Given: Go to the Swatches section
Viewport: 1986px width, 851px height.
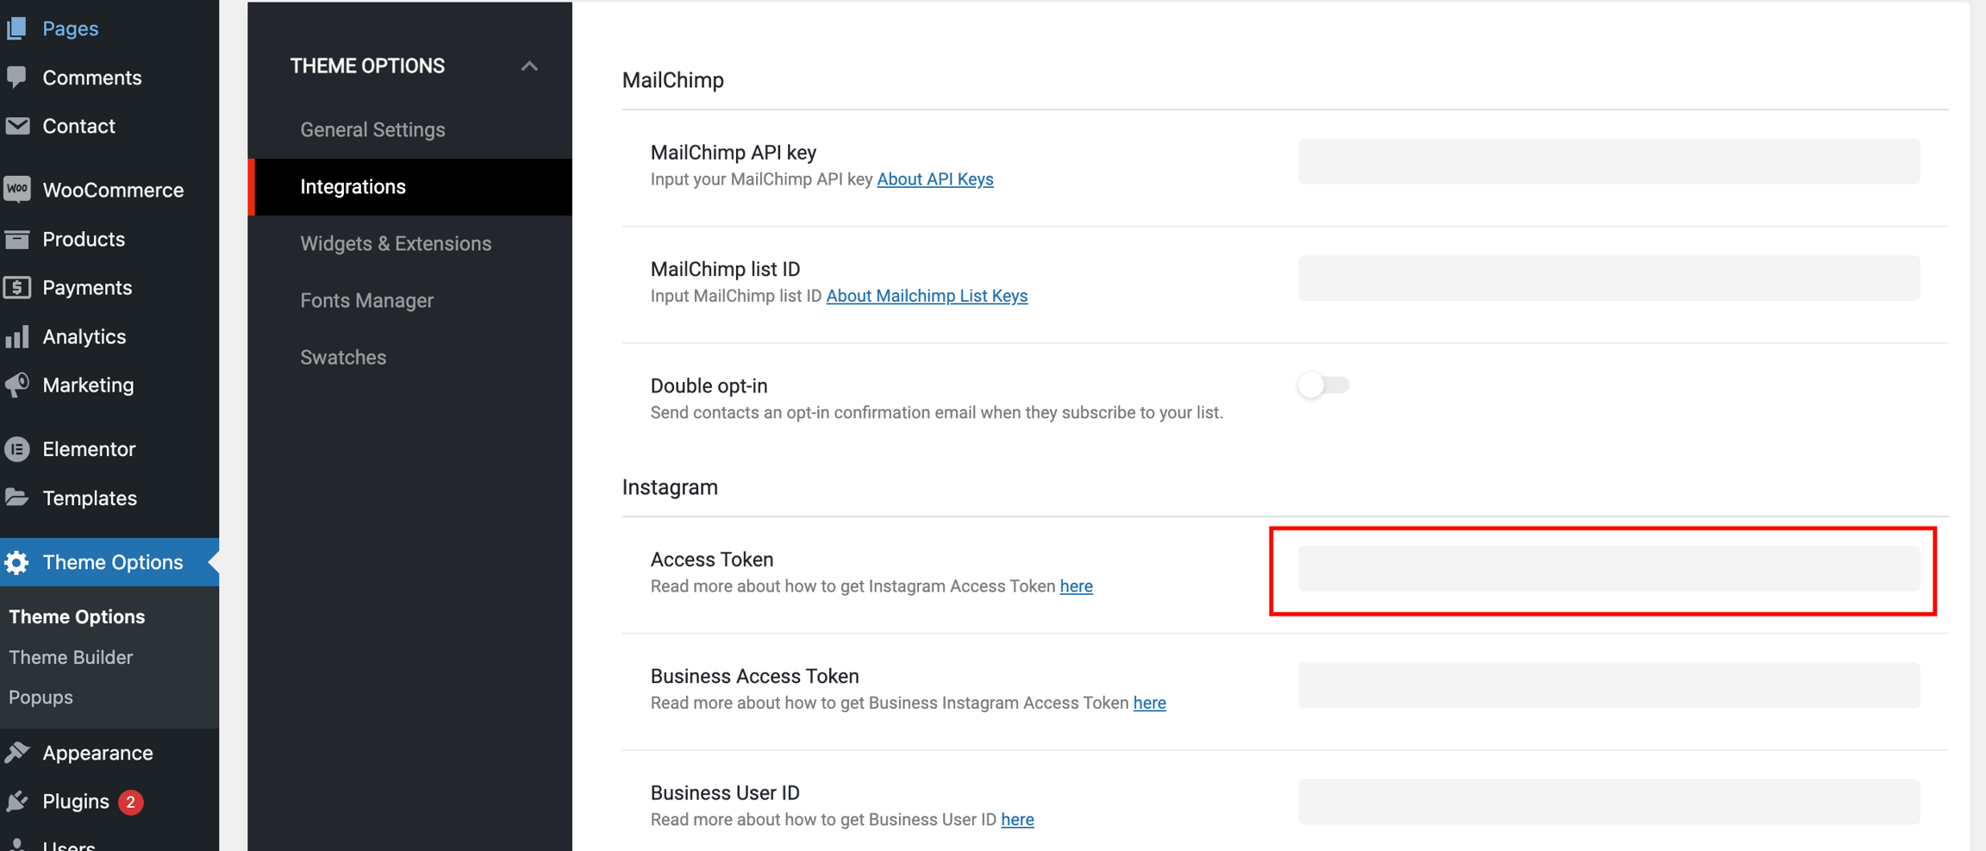Looking at the screenshot, I should [x=343, y=357].
